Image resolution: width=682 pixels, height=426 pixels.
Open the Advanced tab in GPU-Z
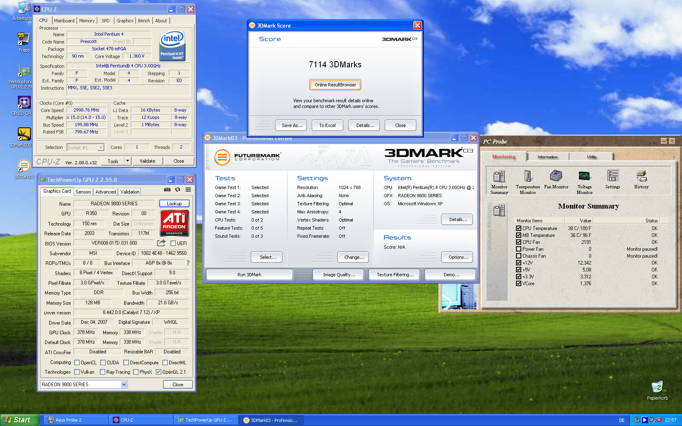pos(106,192)
